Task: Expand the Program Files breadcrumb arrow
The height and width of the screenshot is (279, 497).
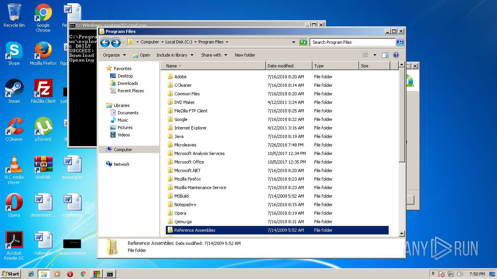Action: (x=227, y=42)
